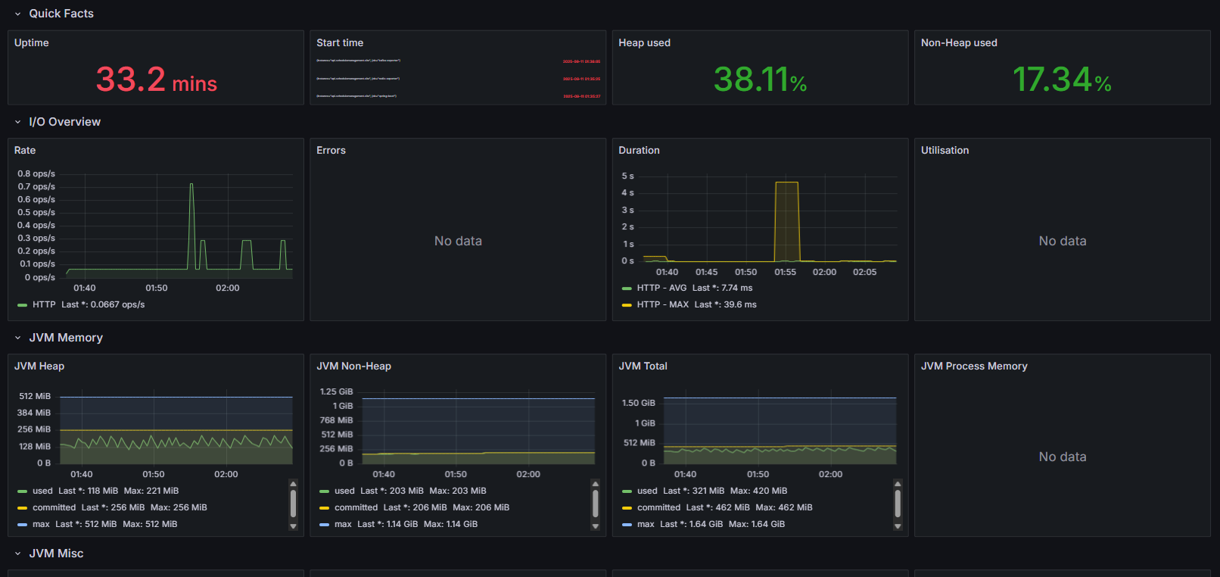This screenshot has width=1220, height=577.
Task: Click the JVM Non-Heap legend scroll-up arrow
Action: pyautogui.click(x=596, y=483)
